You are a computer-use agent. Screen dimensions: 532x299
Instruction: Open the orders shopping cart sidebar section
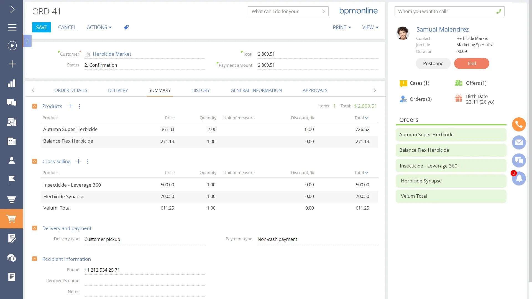coord(11,219)
